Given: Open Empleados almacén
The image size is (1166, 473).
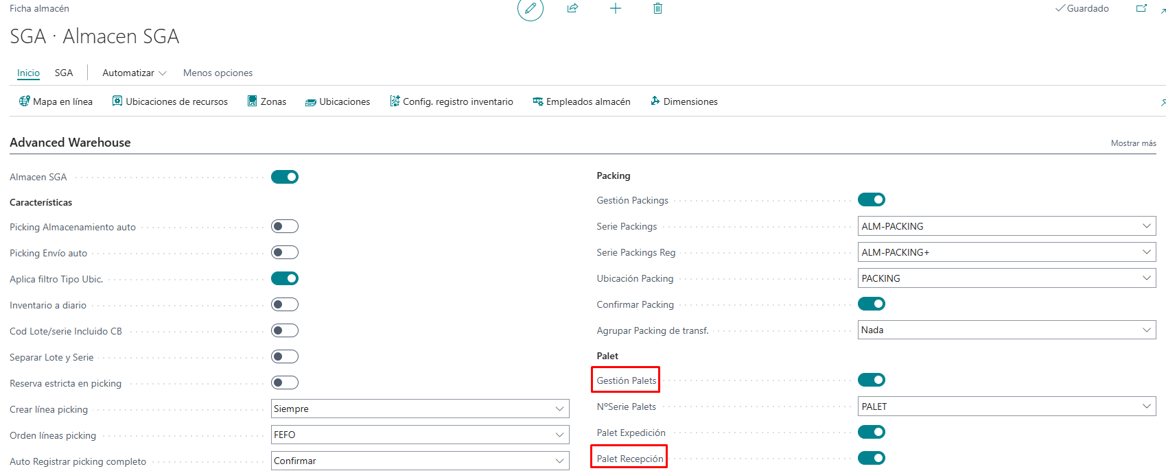Looking at the screenshot, I should click(581, 101).
